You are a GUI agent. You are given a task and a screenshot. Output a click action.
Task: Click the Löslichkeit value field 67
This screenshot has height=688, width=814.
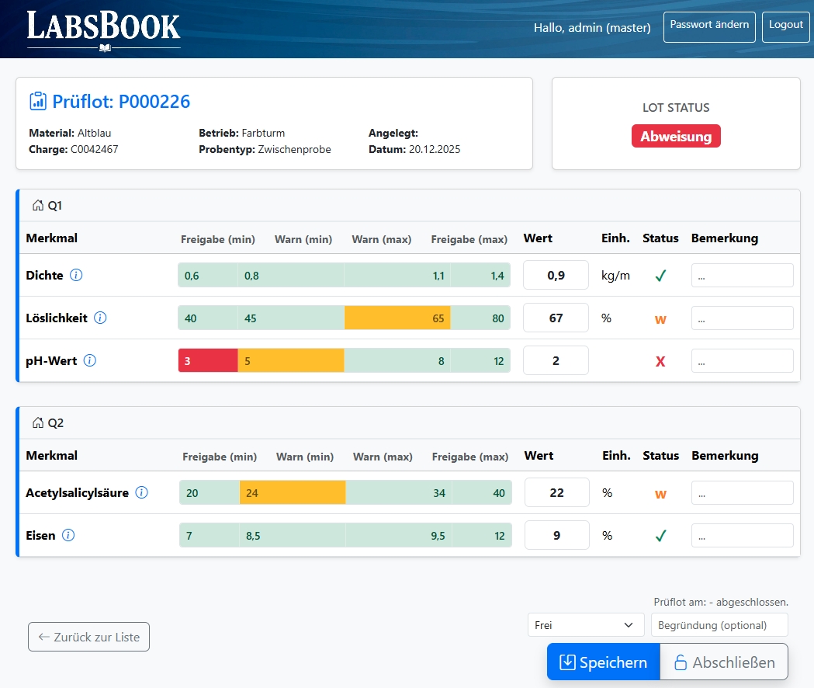556,318
